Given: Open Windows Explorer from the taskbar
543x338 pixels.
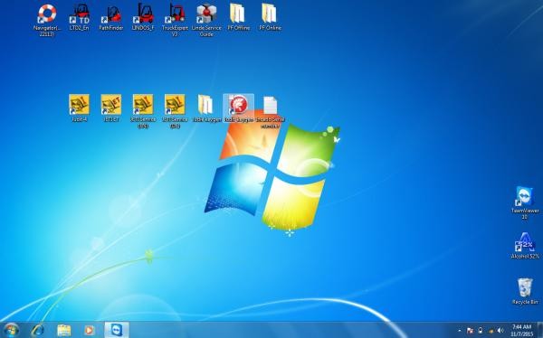Looking at the screenshot, I should pyautogui.click(x=63, y=330).
